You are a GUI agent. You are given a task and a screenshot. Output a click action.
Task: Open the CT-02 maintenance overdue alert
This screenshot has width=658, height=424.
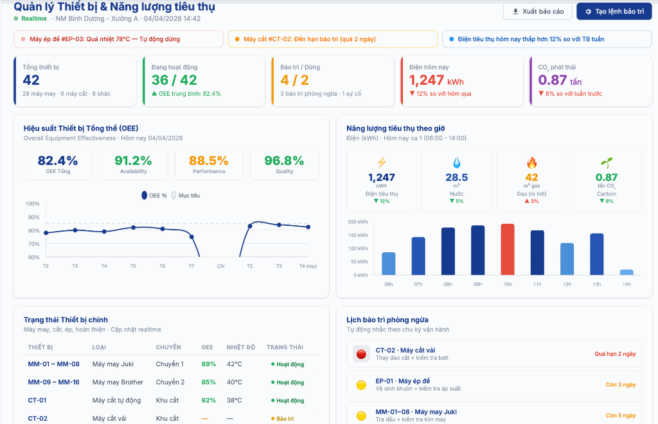pyautogui.click(x=332, y=39)
